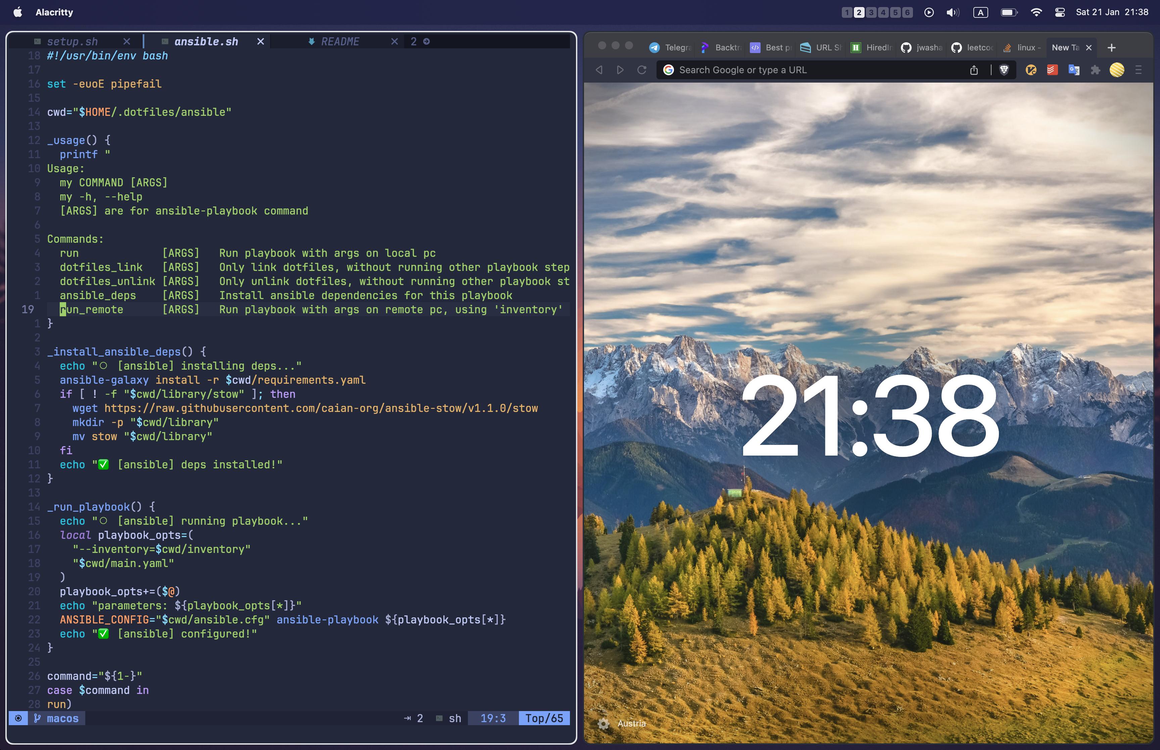
Task: Switch to the Telegram browser tab
Action: coord(671,47)
